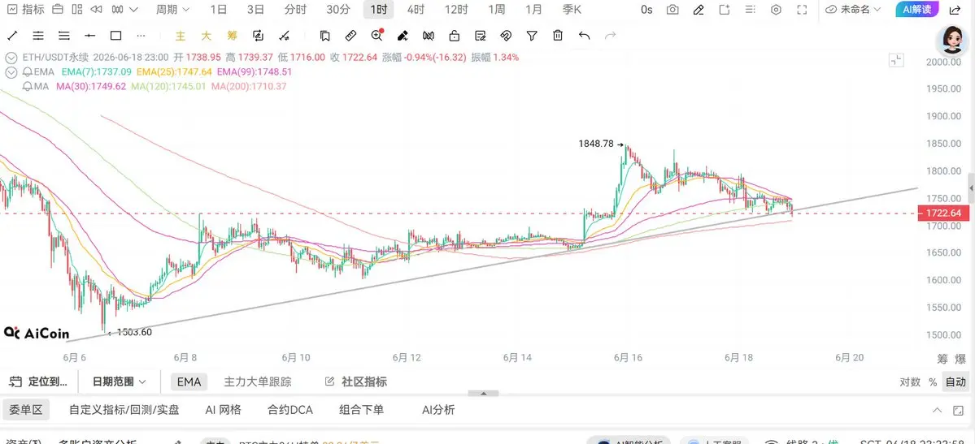Open the list-lines icon in top bar
This screenshot has width=975, height=444.
[750, 9]
